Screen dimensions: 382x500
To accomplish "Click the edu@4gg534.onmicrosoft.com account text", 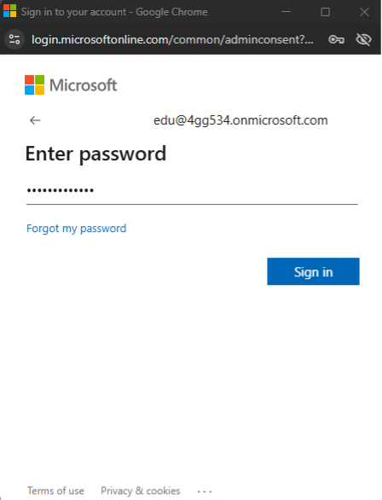I will pos(240,120).
